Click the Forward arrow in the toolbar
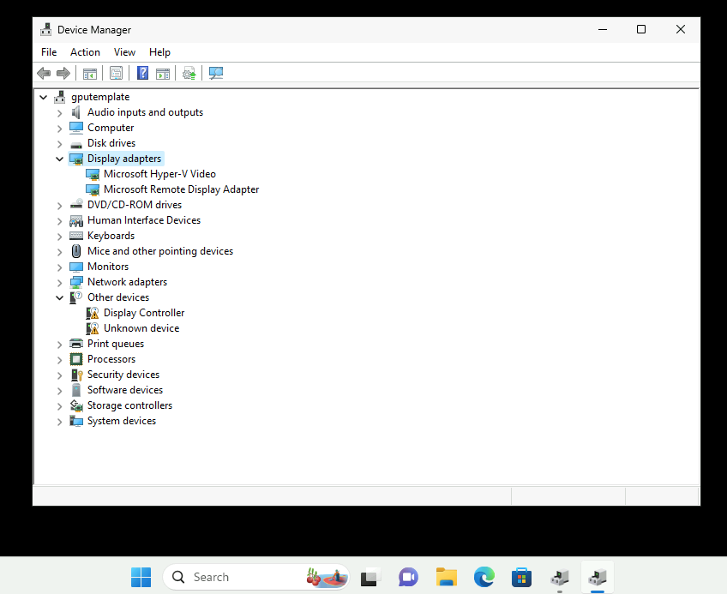Image resolution: width=727 pixels, height=594 pixels. point(63,73)
